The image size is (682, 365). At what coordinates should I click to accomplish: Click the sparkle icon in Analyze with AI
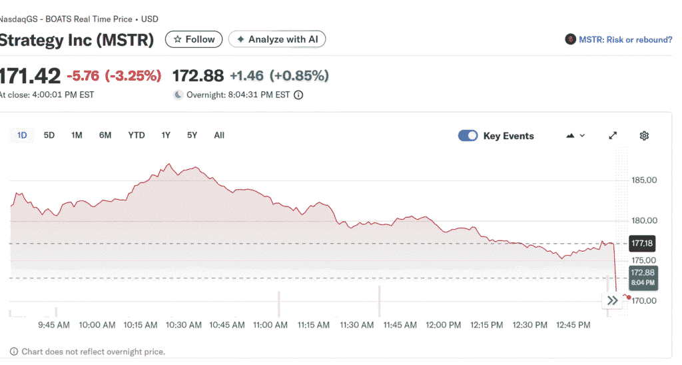tap(240, 40)
